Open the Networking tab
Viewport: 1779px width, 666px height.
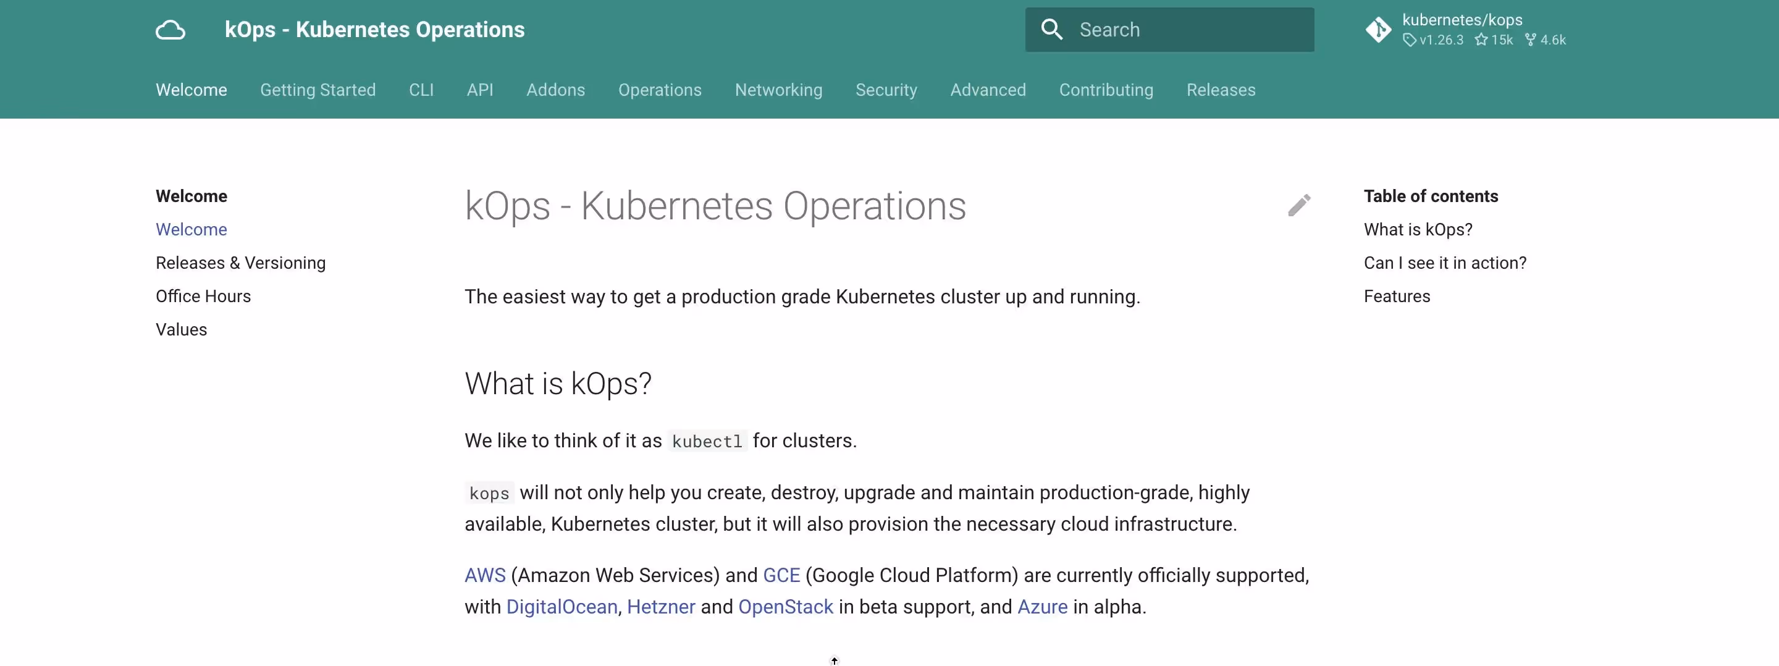[x=778, y=90]
